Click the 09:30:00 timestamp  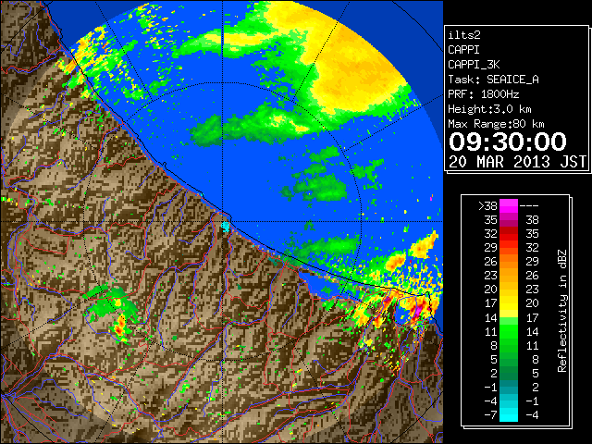point(508,142)
